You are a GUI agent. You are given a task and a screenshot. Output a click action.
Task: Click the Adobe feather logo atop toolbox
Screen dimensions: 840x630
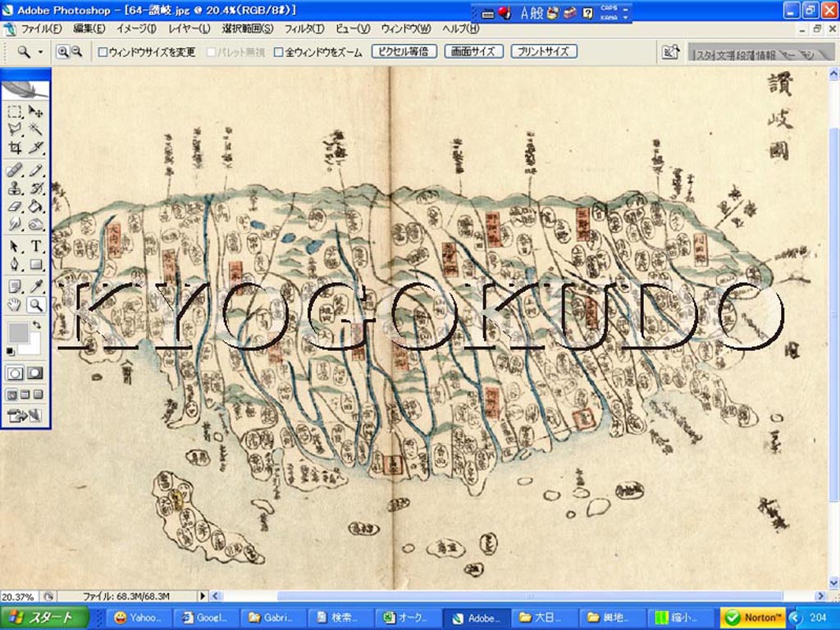point(25,89)
